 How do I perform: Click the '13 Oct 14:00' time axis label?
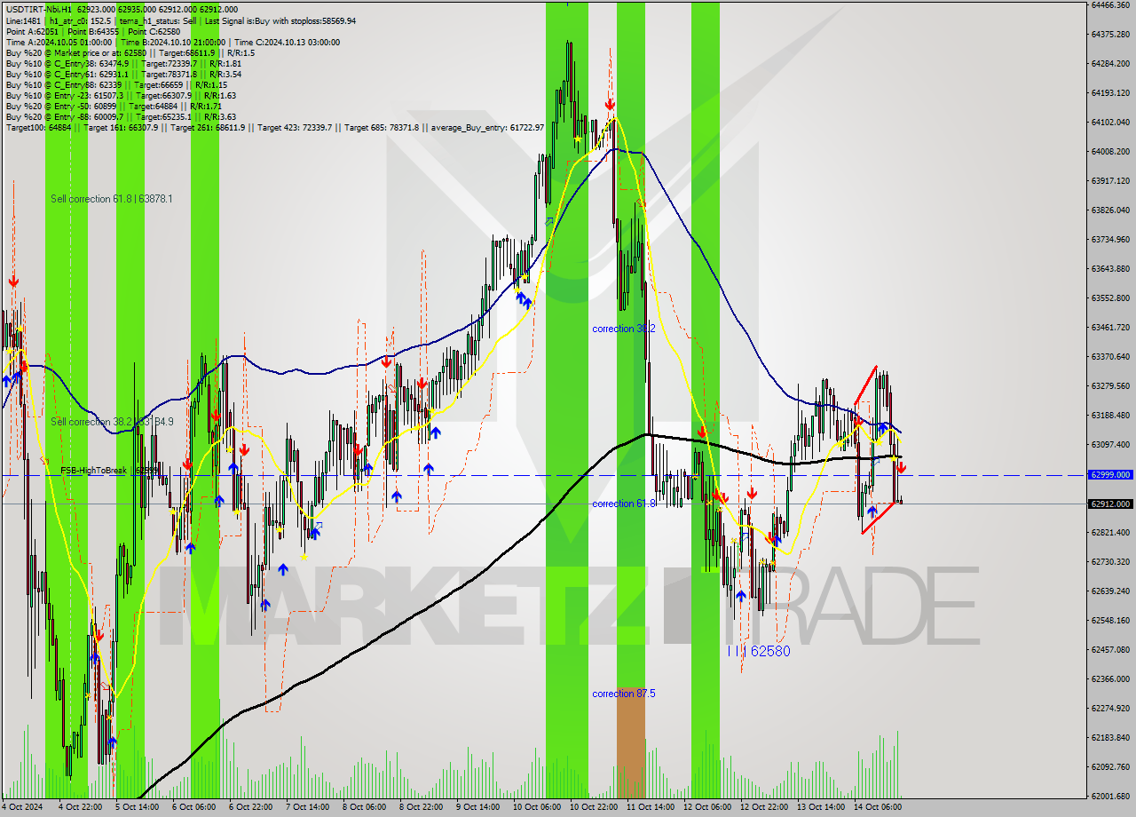point(821,807)
